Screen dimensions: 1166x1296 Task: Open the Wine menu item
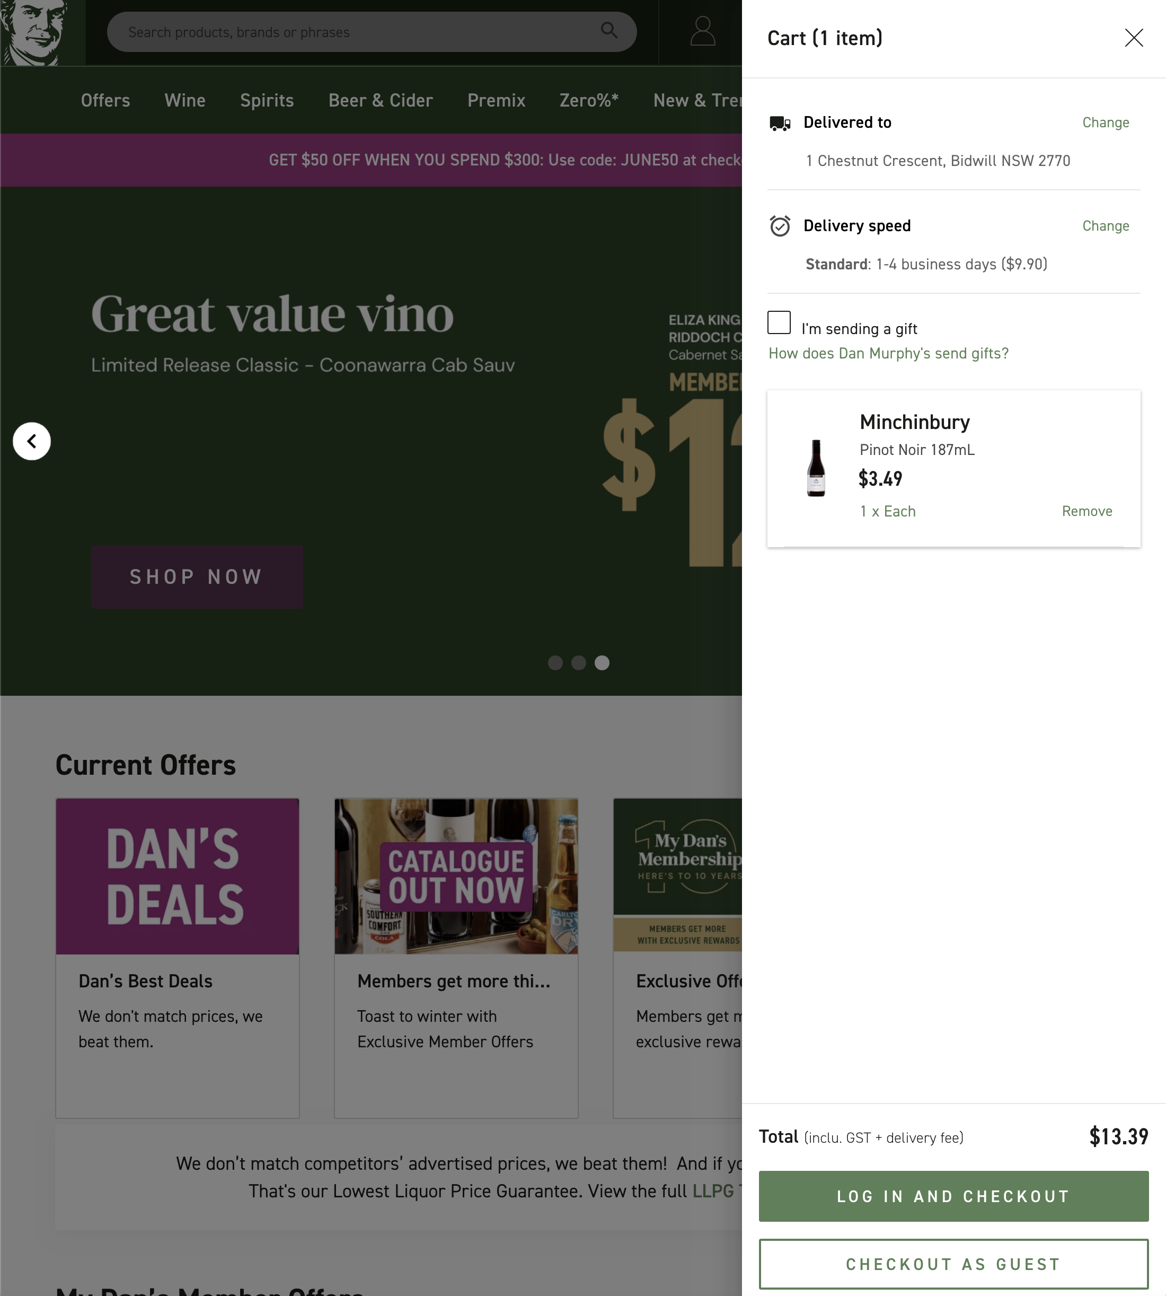pyautogui.click(x=184, y=100)
